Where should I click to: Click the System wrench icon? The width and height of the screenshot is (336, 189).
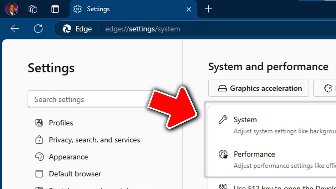point(223,120)
